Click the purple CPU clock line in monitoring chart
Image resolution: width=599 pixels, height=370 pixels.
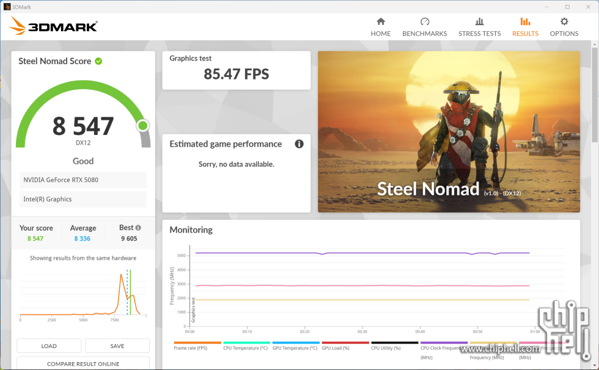362,253
